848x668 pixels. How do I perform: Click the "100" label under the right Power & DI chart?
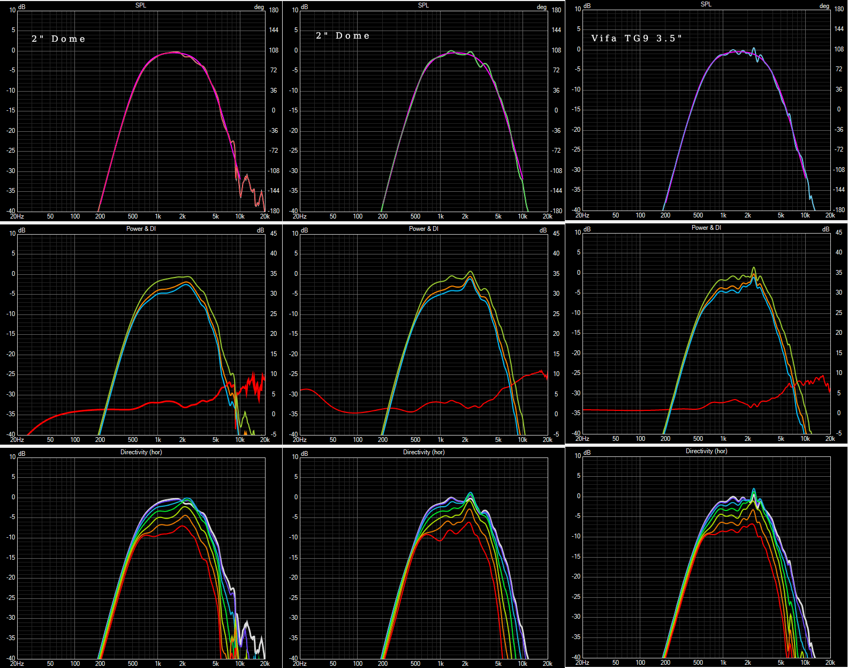point(640,439)
